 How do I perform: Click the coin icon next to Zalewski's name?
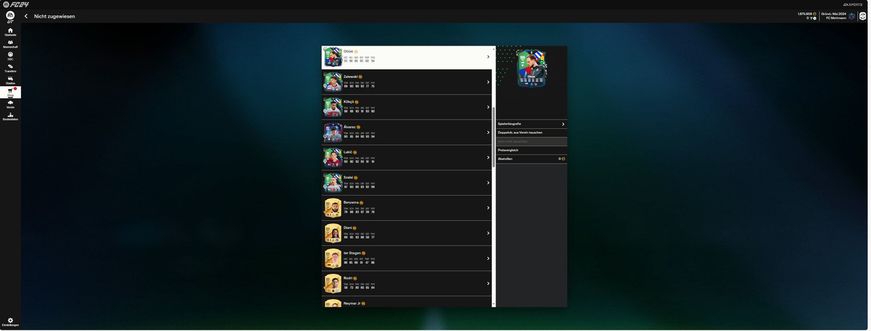pyautogui.click(x=361, y=77)
